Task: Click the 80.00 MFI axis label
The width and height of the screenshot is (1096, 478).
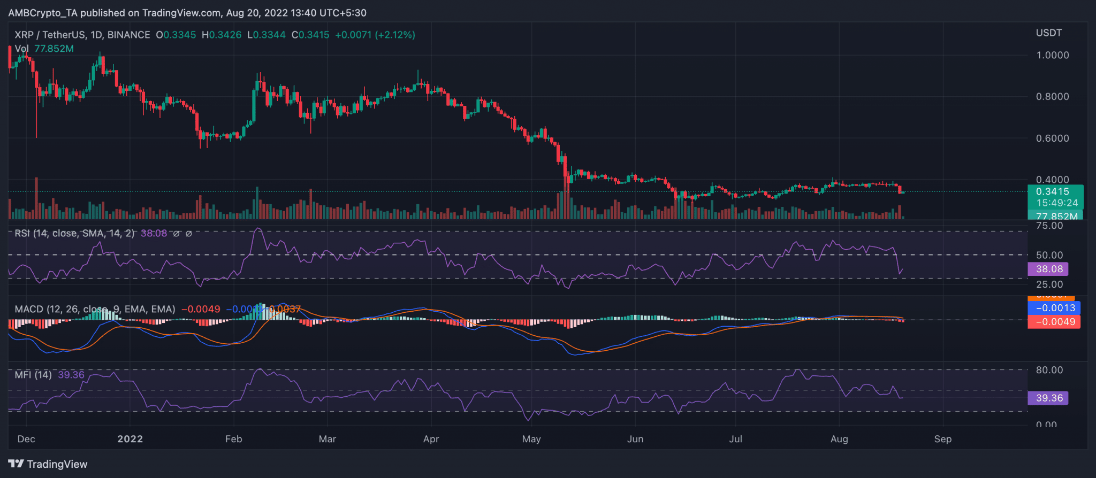Action: 1049,370
